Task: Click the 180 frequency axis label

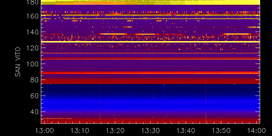Action: pos(32,2)
